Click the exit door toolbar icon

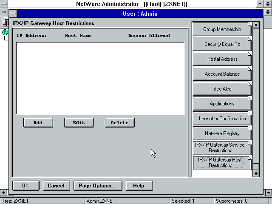point(6,22)
